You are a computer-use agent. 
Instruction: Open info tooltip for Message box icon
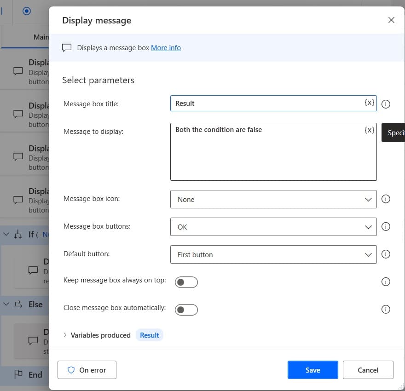tap(386, 199)
